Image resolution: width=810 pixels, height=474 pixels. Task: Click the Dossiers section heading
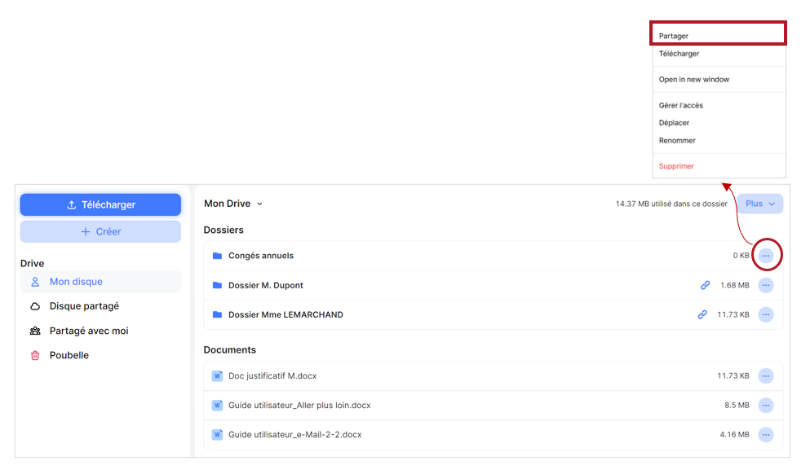pos(224,230)
